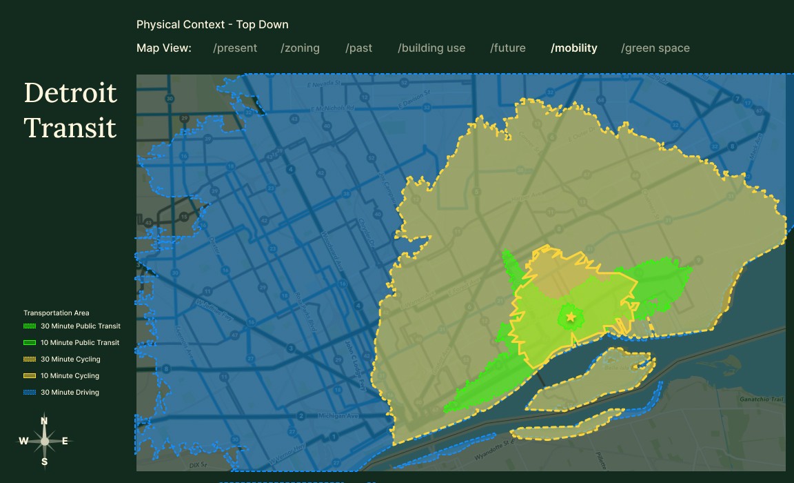This screenshot has height=483, width=794.
Task: Select the /building use map view
Action: [x=431, y=48]
